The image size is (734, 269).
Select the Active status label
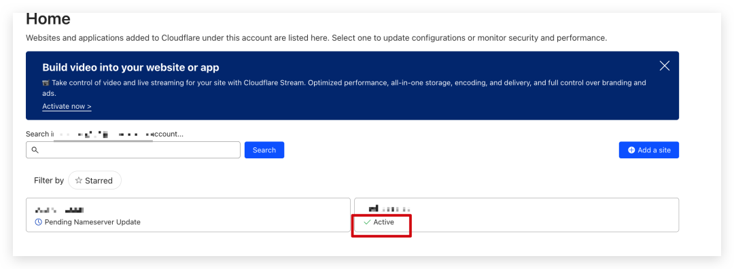pyautogui.click(x=383, y=222)
